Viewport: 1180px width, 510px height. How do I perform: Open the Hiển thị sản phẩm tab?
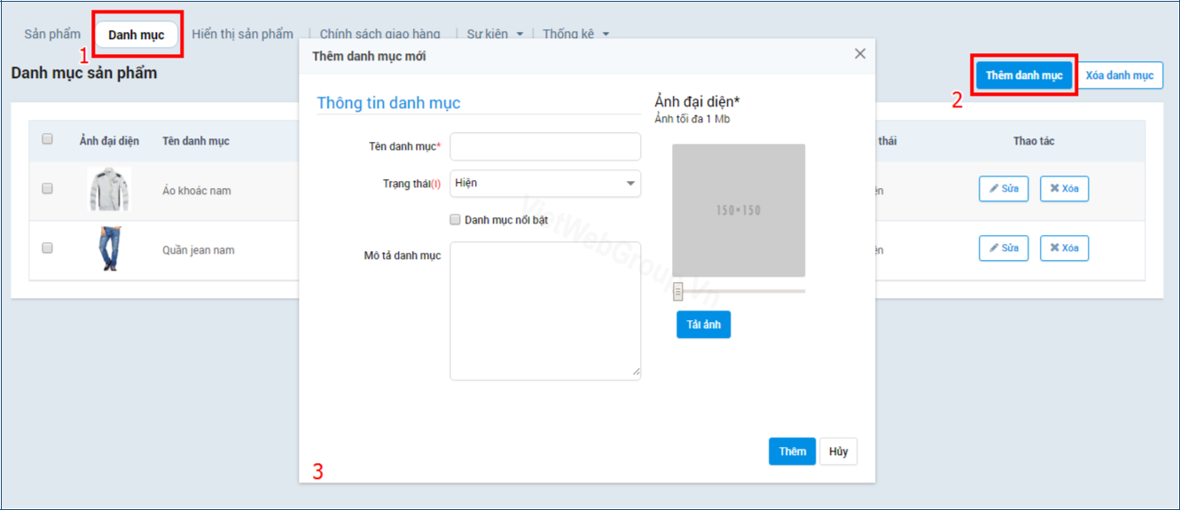242,35
